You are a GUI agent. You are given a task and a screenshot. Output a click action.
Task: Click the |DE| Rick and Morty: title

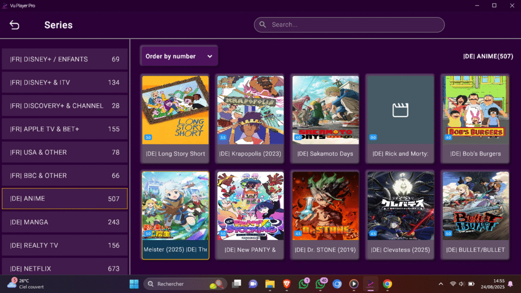coord(400,154)
